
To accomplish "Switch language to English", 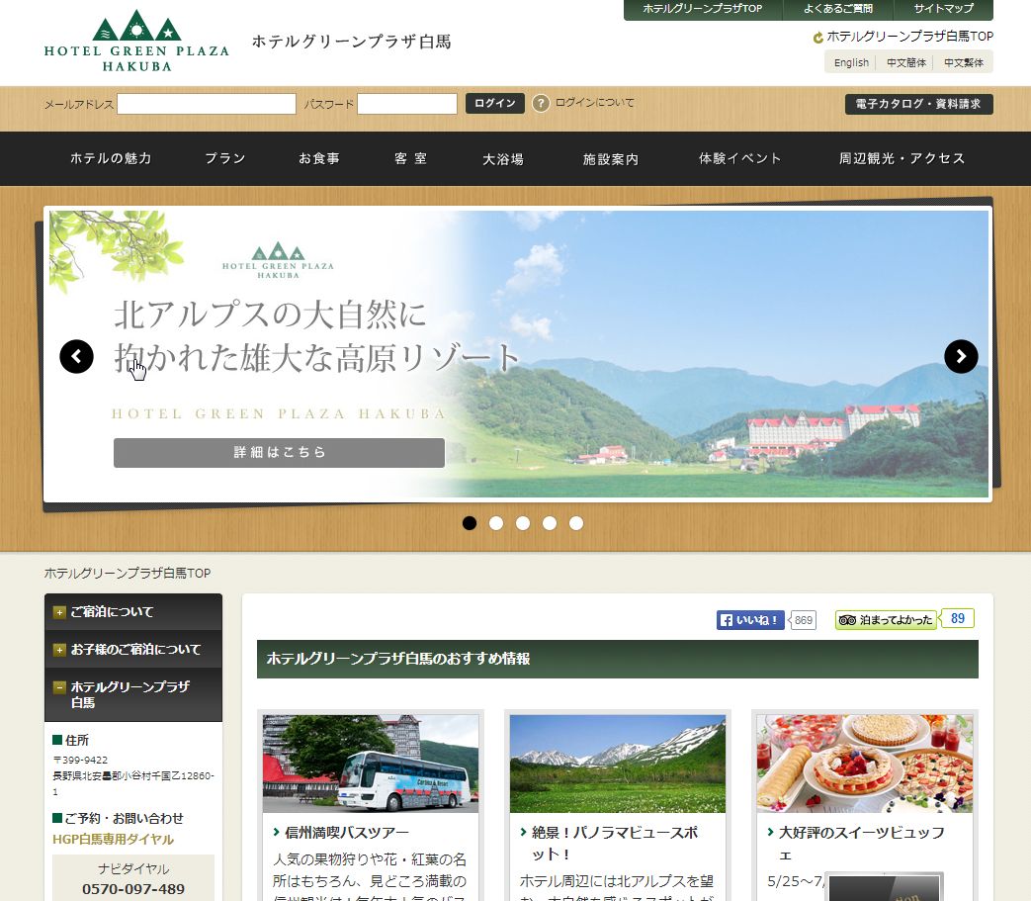I will (851, 62).
